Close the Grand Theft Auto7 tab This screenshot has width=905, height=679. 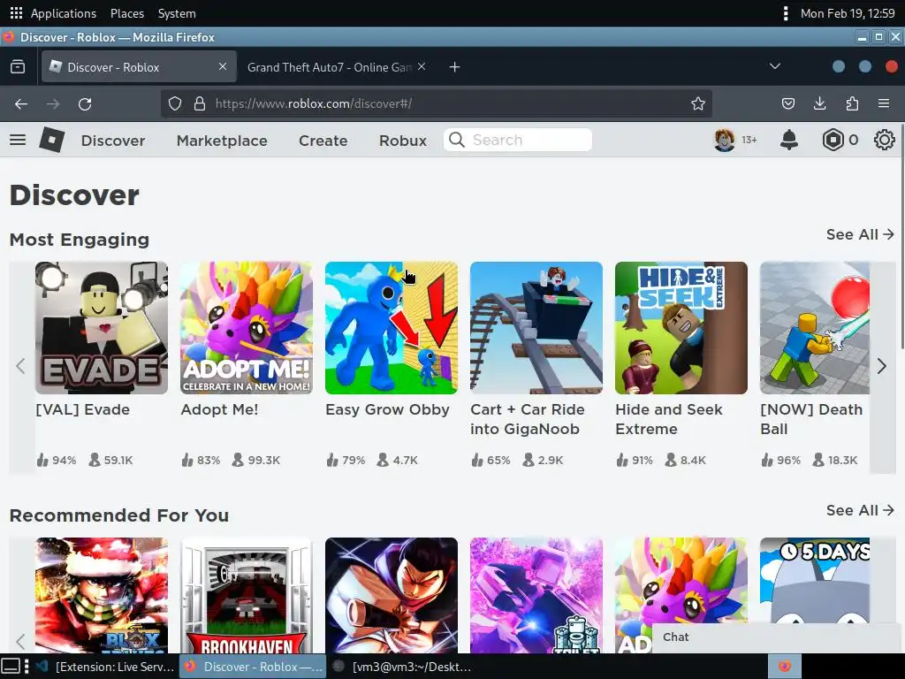(422, 67)
